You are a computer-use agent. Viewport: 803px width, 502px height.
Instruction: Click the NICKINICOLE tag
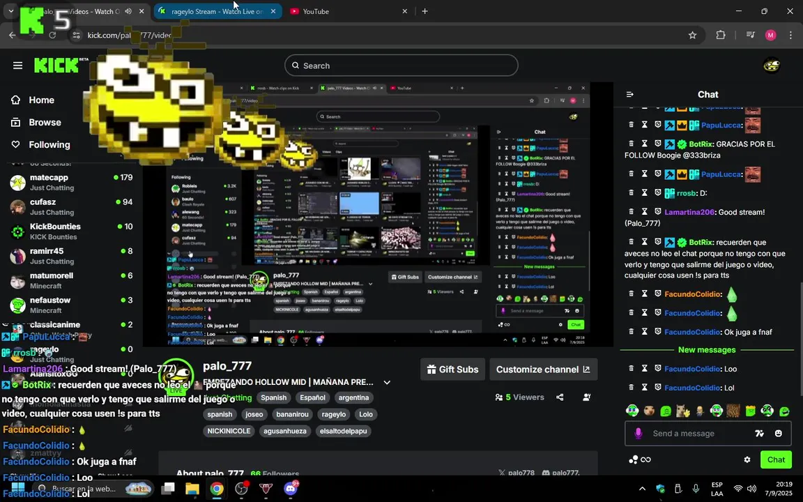coord(229,431)
